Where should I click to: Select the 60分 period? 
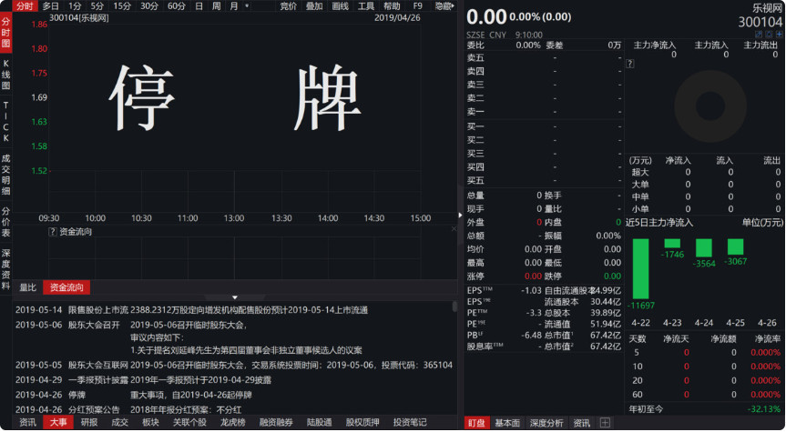pyautogui.click(x=176, y=6)
